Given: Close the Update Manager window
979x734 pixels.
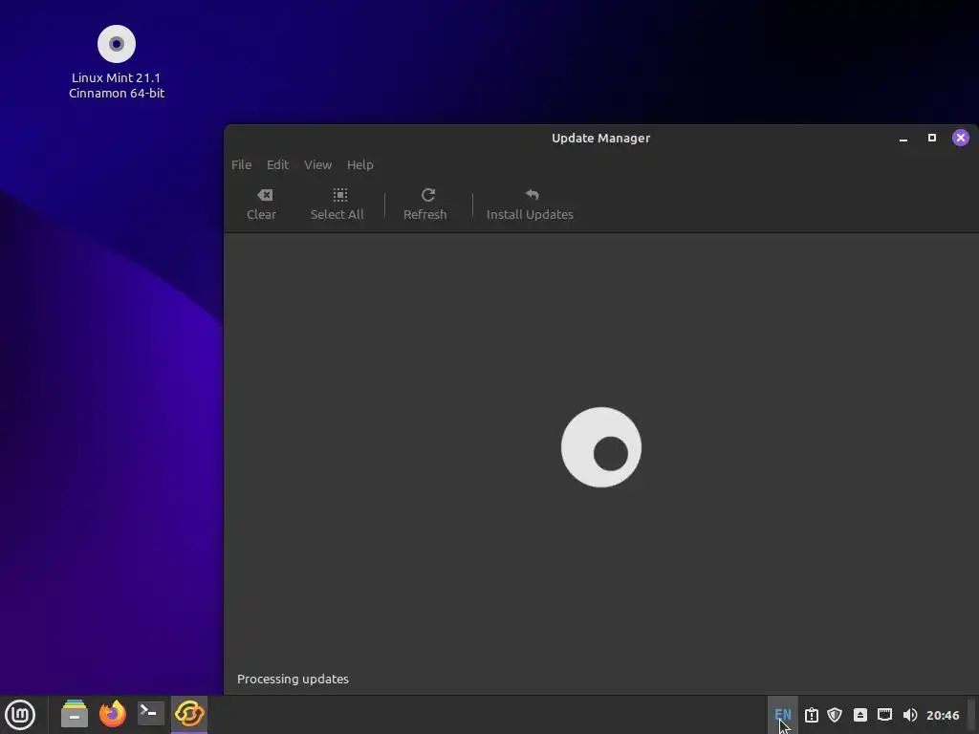Looking at the screenshot, I should (961, 138).
